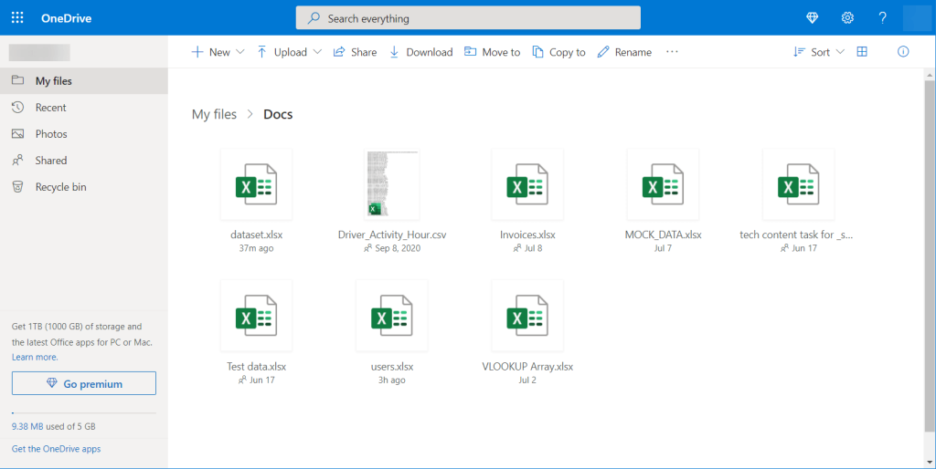936x469 pixels.
Task: Click the Test data.xlsx file name
Action: pos(257,367)
